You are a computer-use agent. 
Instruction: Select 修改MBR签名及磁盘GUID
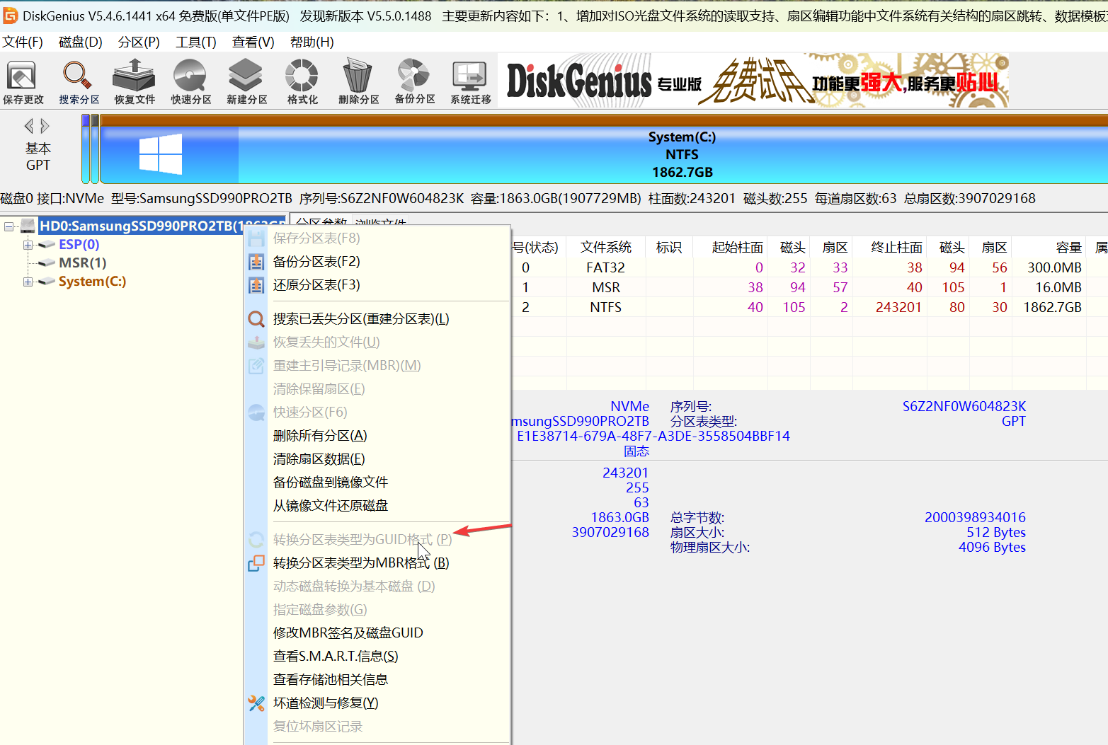(377, 633)
